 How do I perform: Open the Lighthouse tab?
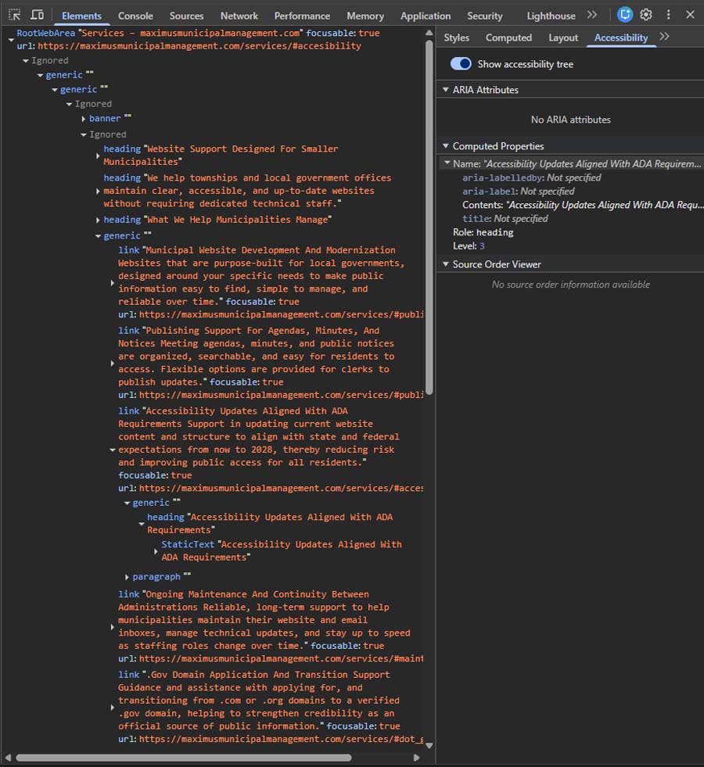551,16
